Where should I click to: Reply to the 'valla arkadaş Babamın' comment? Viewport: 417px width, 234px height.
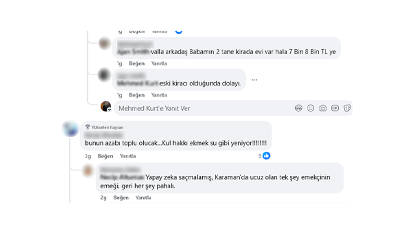coord(159,63)
